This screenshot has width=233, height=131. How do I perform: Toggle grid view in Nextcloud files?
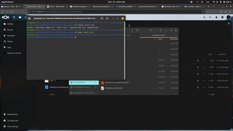tap(229, 23)
